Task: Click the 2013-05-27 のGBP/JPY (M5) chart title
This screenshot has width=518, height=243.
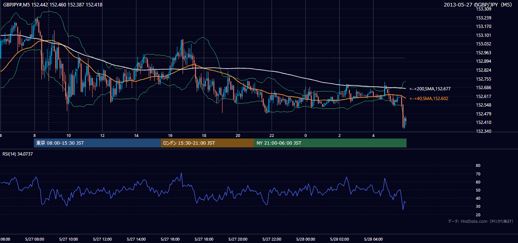Action: [x=479, y=4]
